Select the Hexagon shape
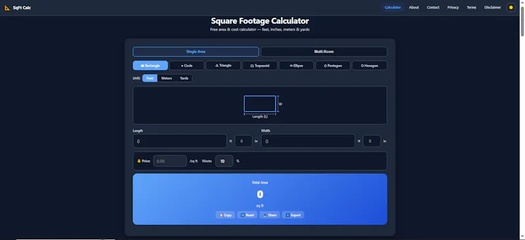The image size is (525, 240). (x=369, y=66)
